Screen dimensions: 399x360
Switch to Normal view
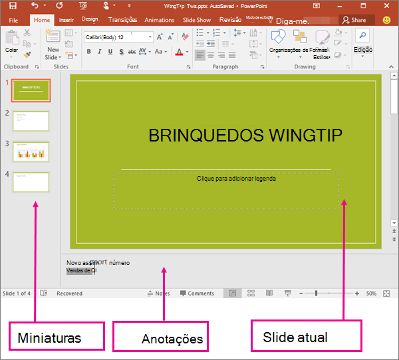(x=232, y=294)
